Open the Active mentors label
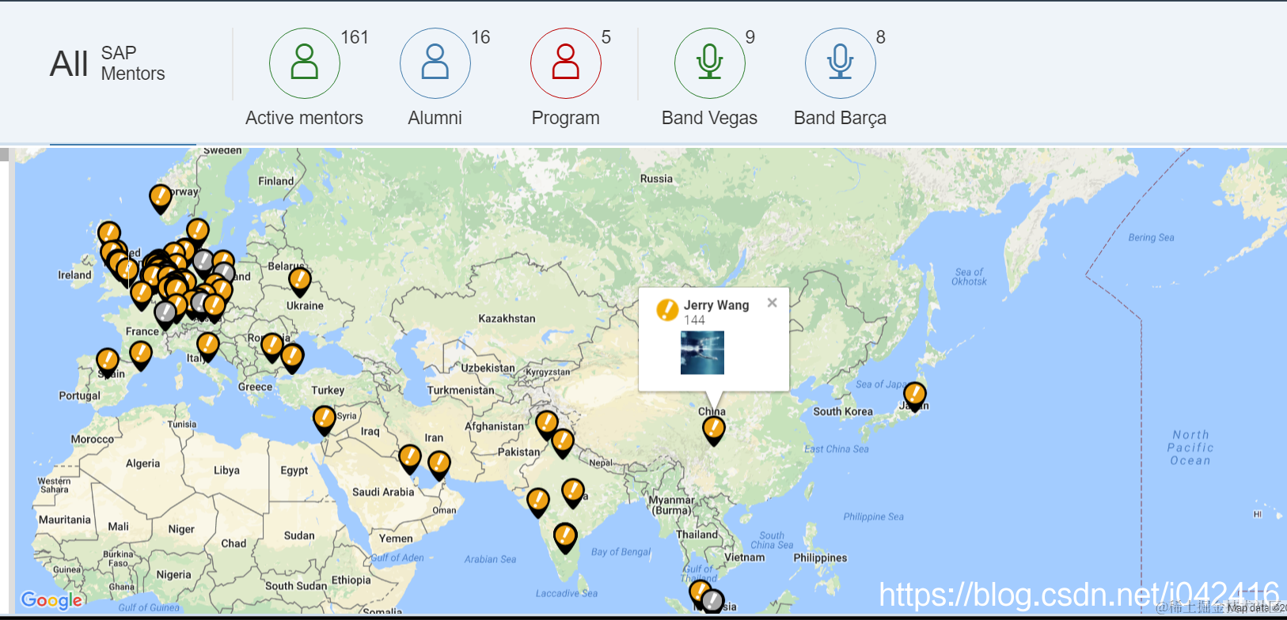1287x620 pixels. point(304,118)
